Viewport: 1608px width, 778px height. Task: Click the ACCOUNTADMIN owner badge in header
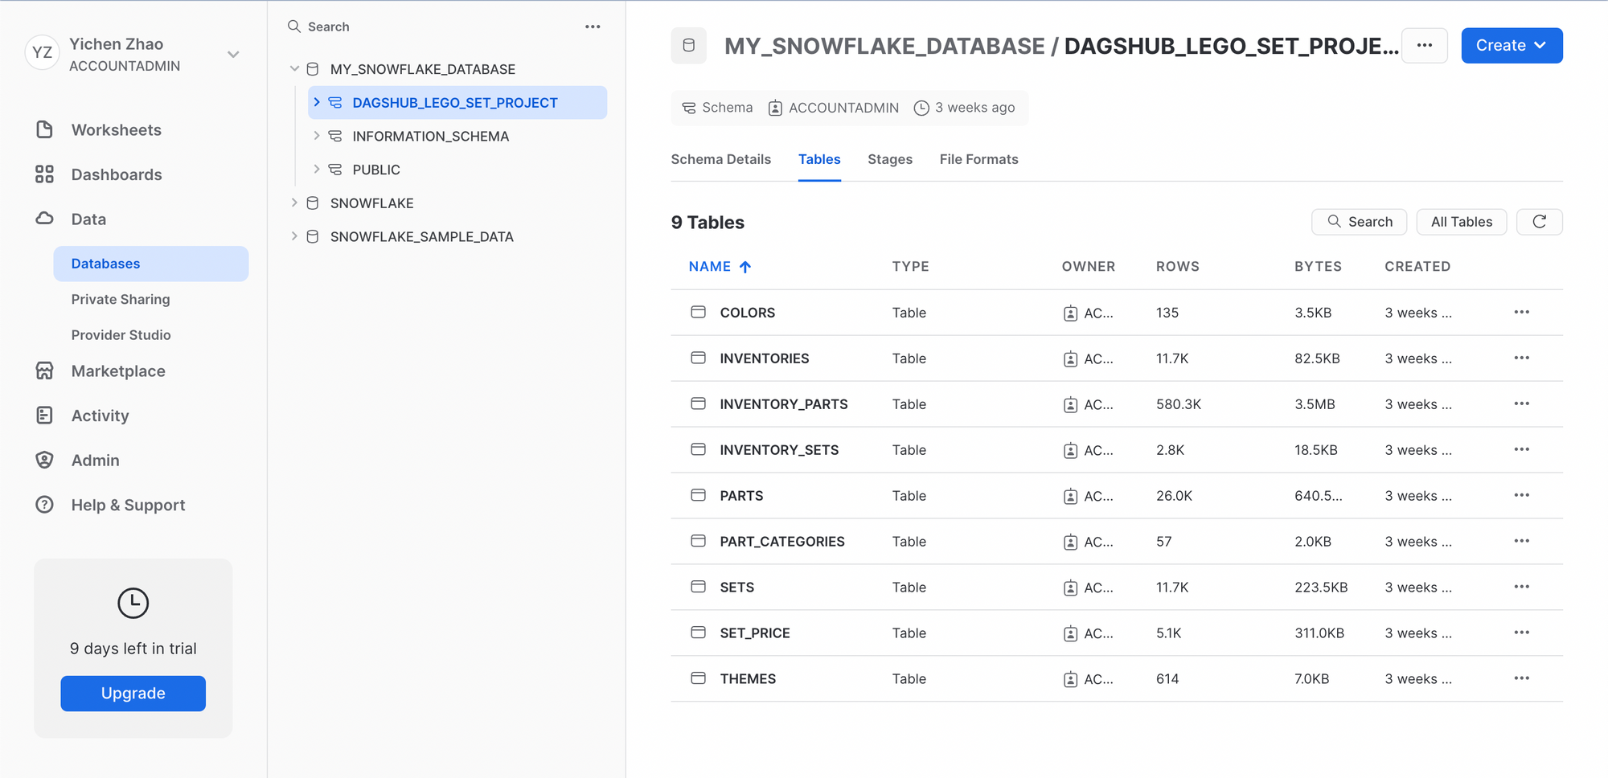pos(834,108)
